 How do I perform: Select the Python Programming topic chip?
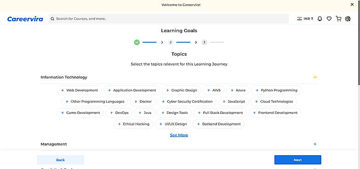[276, 90]
